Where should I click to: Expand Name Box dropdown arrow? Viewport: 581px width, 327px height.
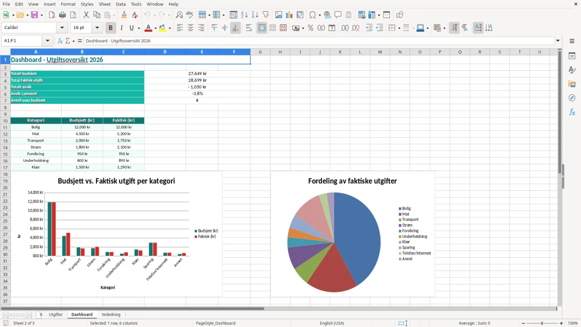click(47, 41)
